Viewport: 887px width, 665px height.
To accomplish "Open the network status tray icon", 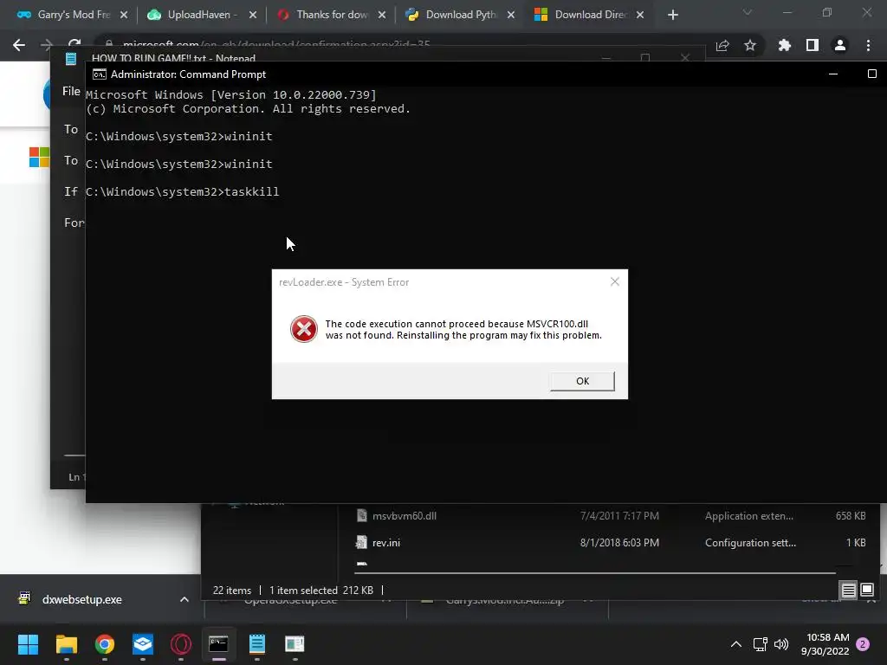I will point(761,644).
